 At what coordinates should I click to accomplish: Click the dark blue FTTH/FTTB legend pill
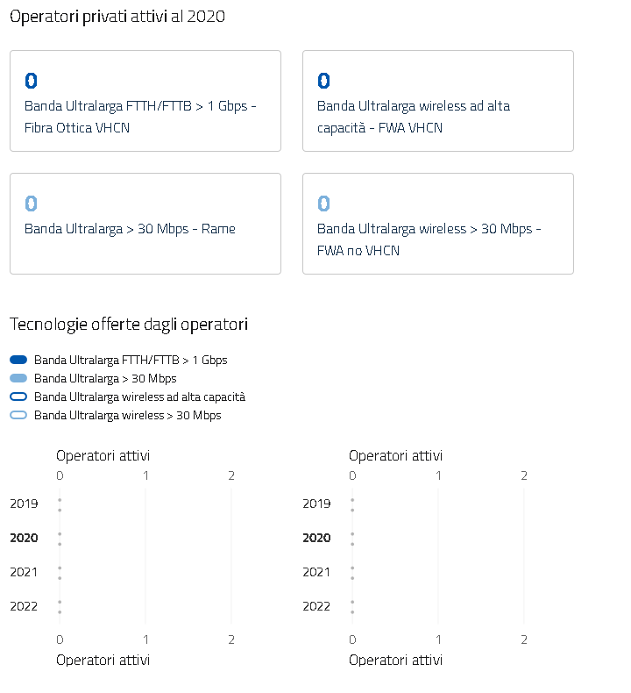click(18, 360)
